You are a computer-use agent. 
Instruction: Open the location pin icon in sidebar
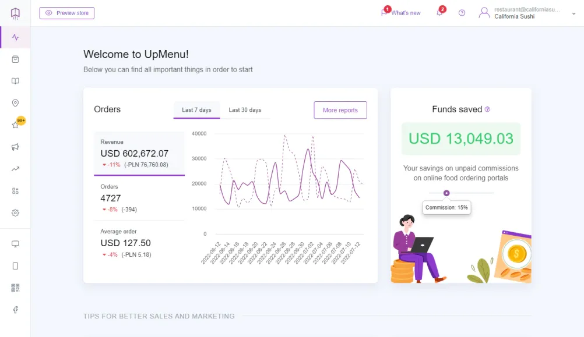(15, 103)
